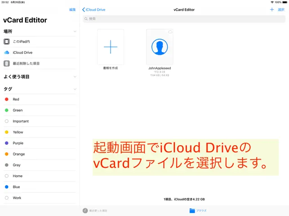Tap the empty circle next to Important
Screen dimensions: 289x216
pyautogui.click(x=7, y=121)
